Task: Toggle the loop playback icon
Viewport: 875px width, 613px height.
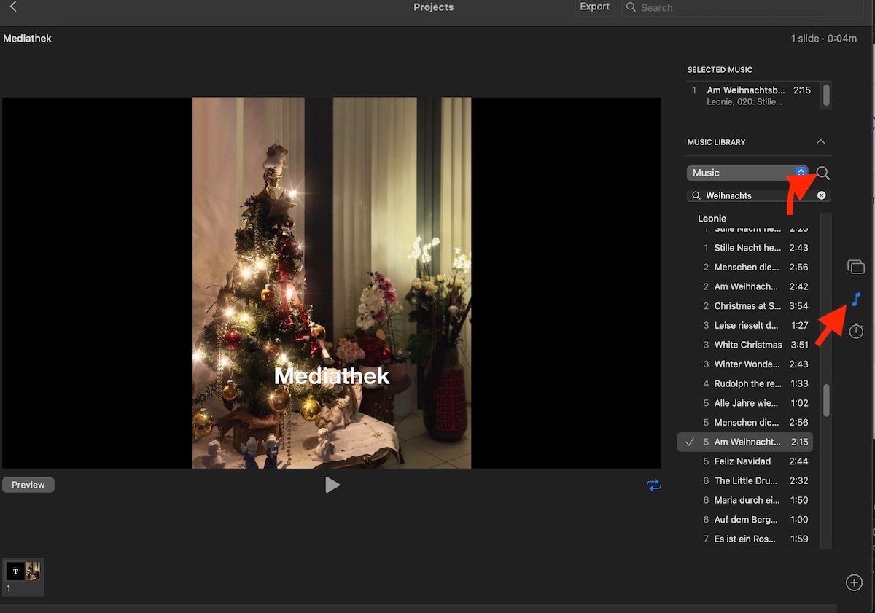Action: tap(653, 485)
